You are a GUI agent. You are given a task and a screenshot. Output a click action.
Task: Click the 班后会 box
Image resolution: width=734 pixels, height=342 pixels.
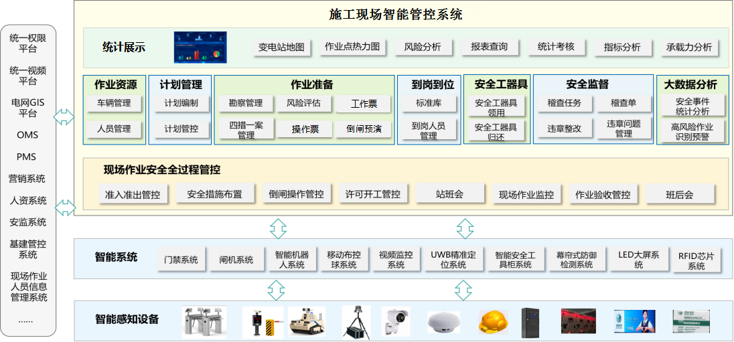pos(680,193)
